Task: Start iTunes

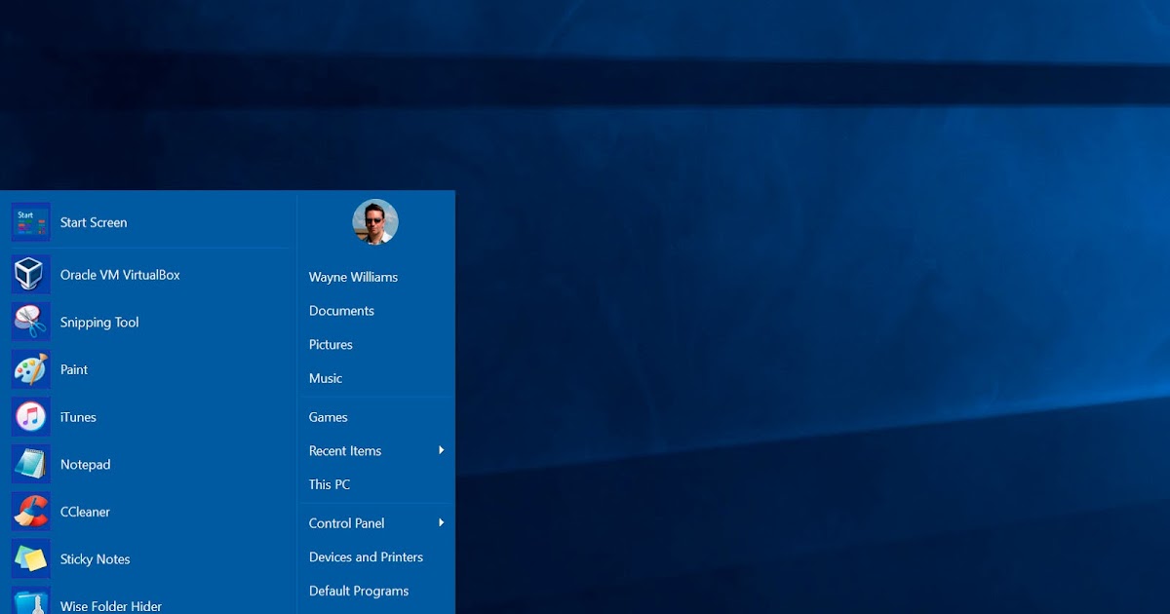Action: (x=78, y=417)
